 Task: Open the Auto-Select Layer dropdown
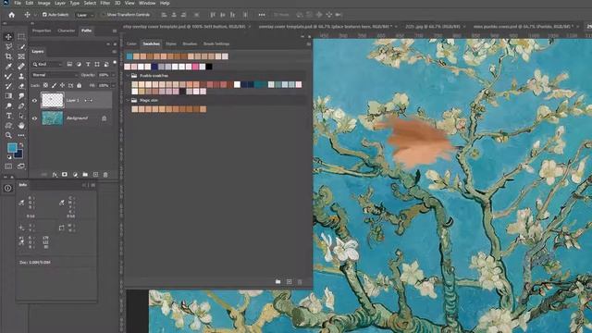[85, 15]
